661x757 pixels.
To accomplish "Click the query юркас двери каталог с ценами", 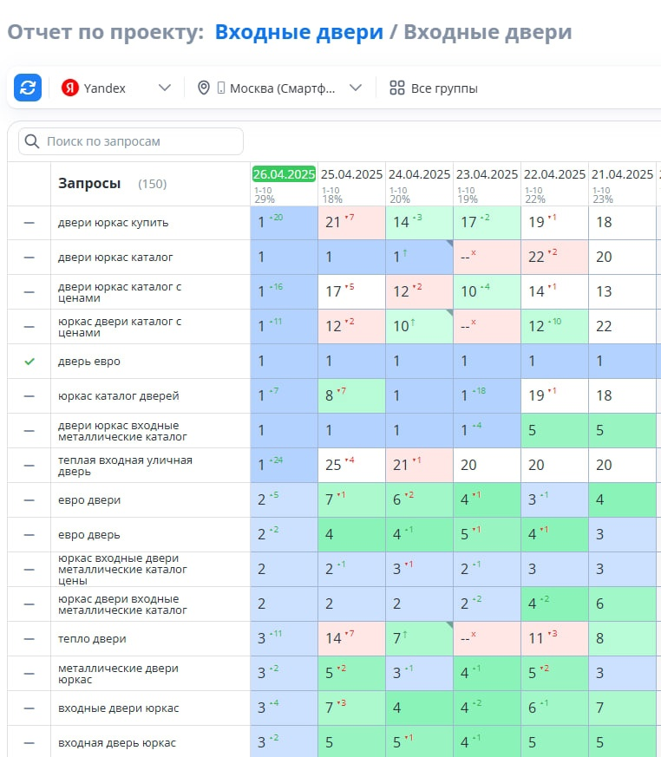I will tap(120, 327).
